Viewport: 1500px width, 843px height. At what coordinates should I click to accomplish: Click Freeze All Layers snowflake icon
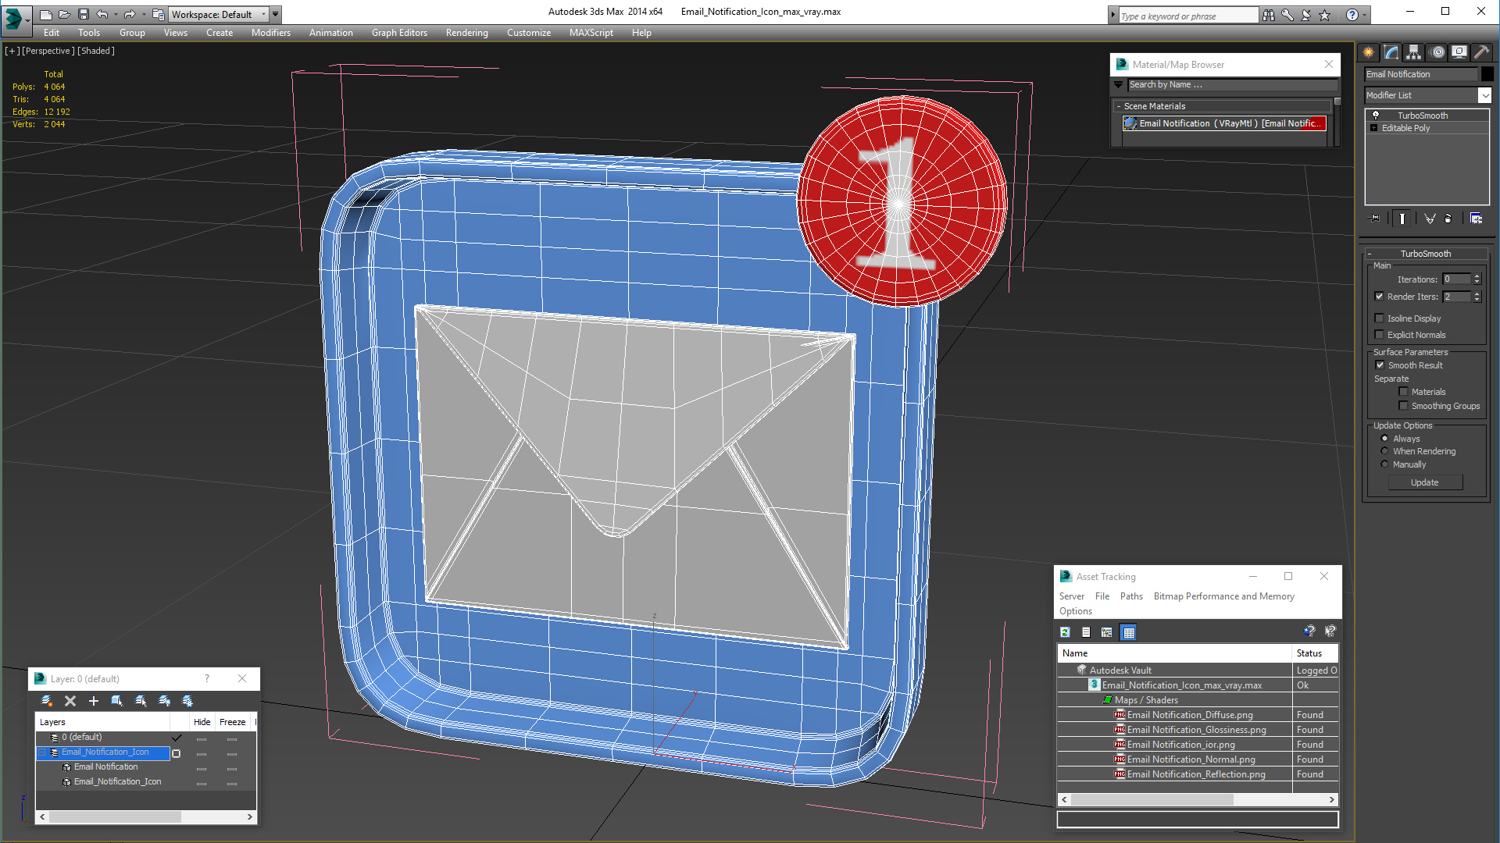click(187, 701)
